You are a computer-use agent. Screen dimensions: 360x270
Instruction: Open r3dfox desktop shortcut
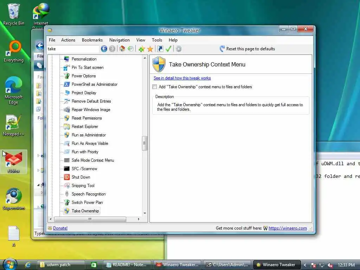pyautogui.click(x=14, y=162)
